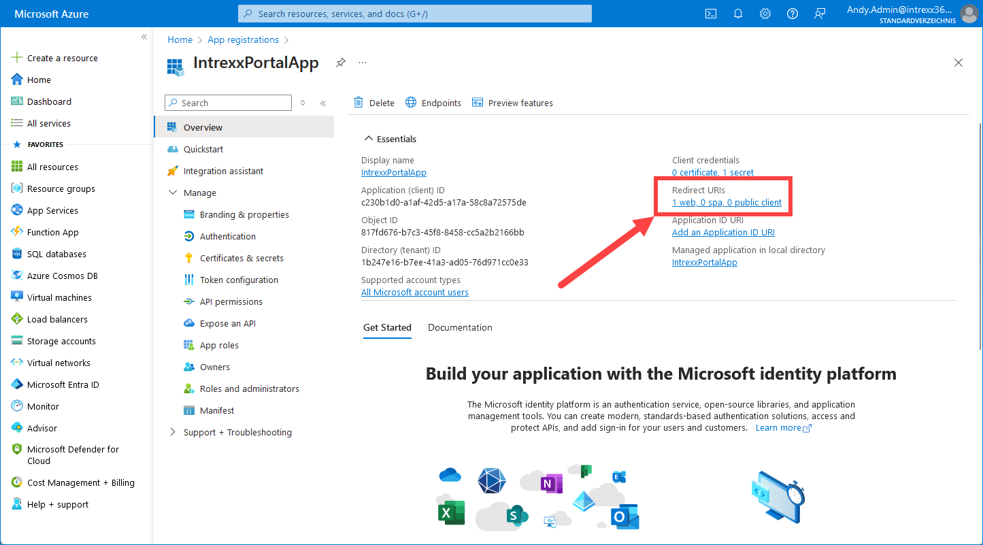Screen dimensions: 983x545
Task: Click Endpoints in the command bar
Action: coord(433,103)
